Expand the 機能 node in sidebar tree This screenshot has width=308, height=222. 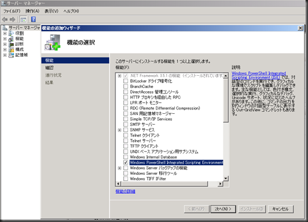pos(5,39)
